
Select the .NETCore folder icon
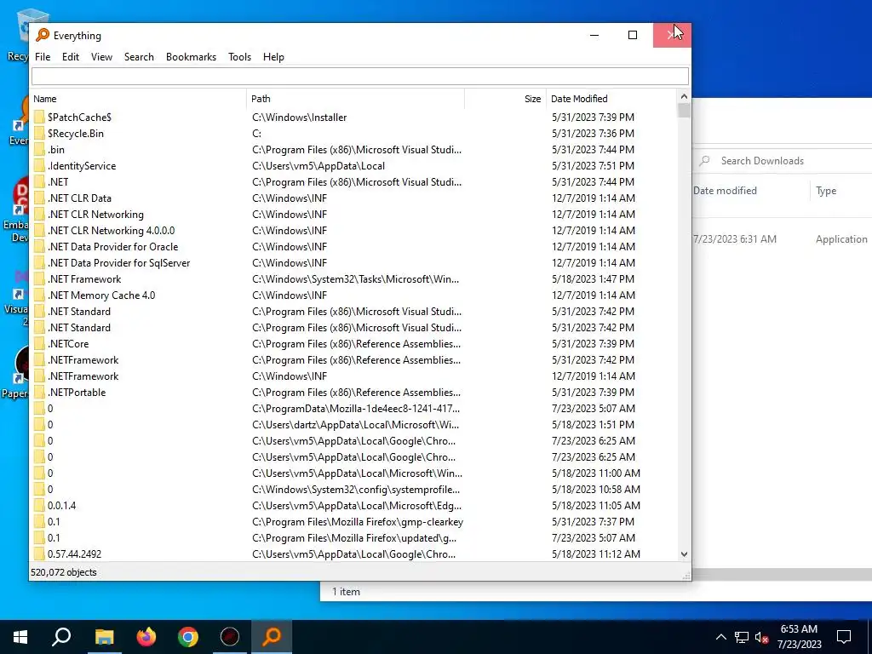point(39,344)
